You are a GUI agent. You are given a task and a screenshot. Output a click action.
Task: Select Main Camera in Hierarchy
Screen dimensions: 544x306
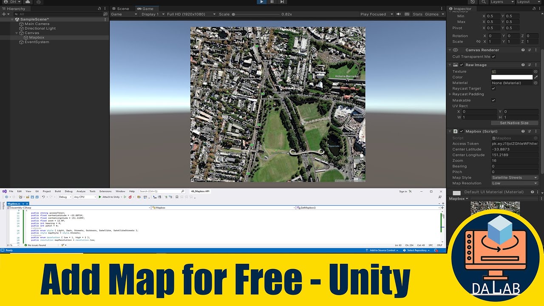click(x=37, y=24)
